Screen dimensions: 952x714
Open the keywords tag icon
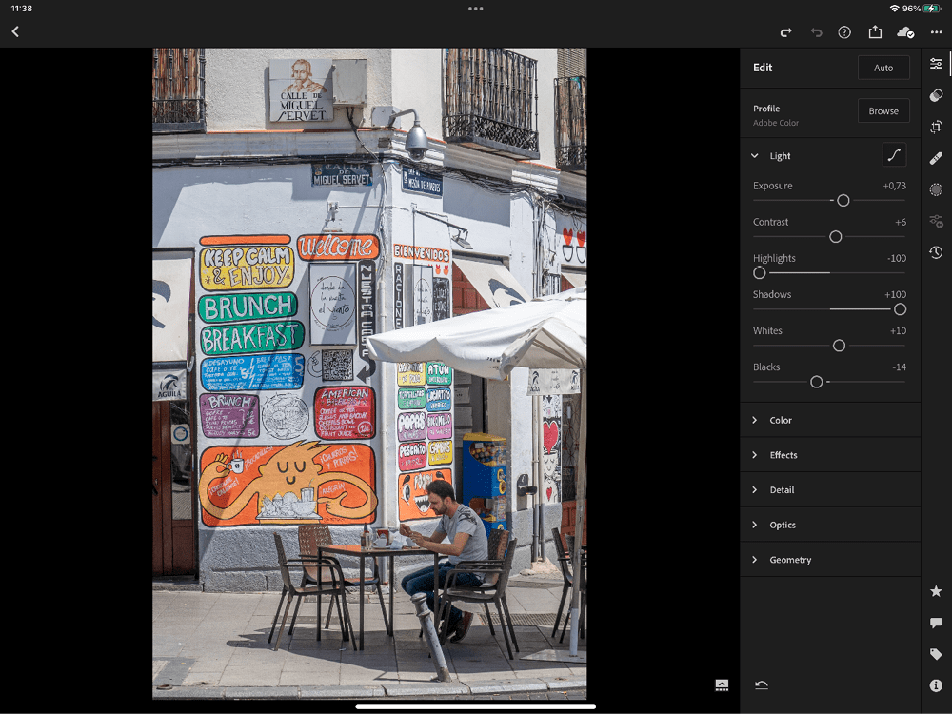tap(936, 654)
